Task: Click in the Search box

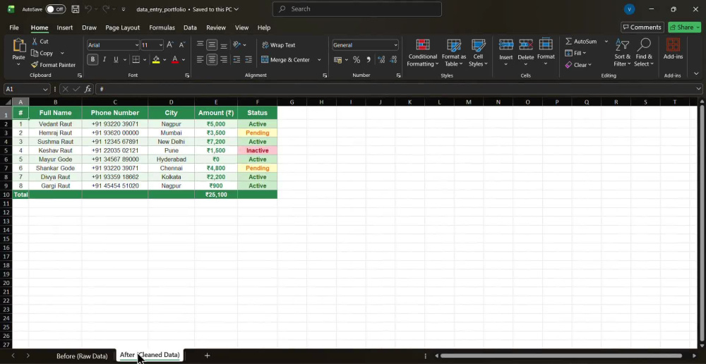Action: click(x=357, y=9)
